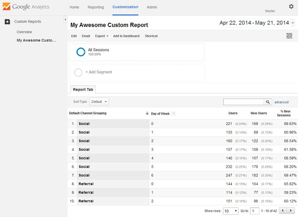Click the search magnifier button
Viewport: 298px width, 217px height.
click(x=268, y=102)
